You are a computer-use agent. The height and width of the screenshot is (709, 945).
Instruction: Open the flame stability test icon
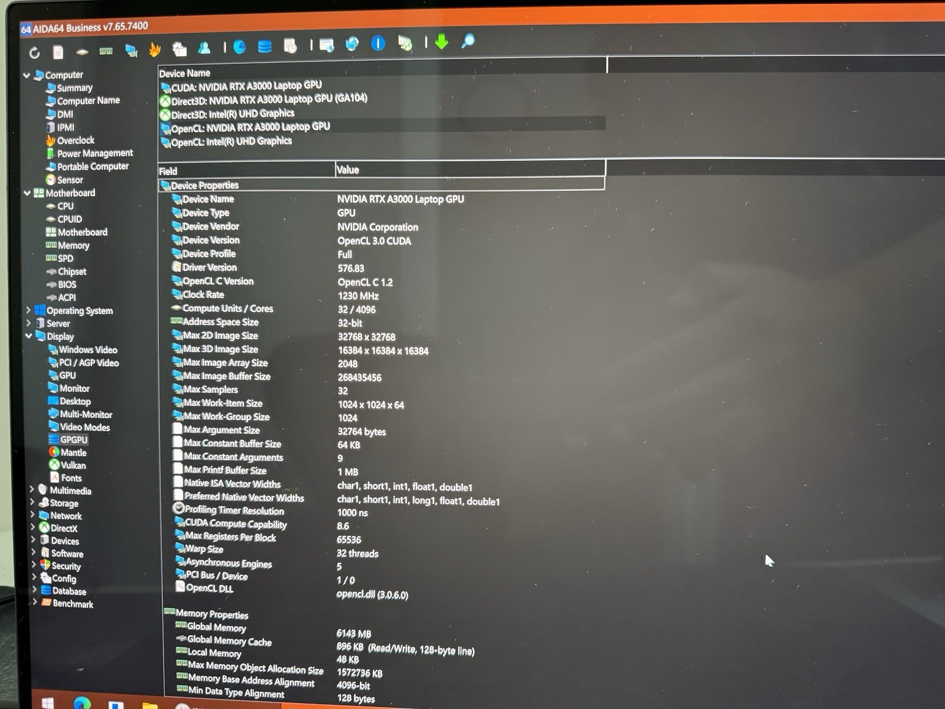pos(155,50)
